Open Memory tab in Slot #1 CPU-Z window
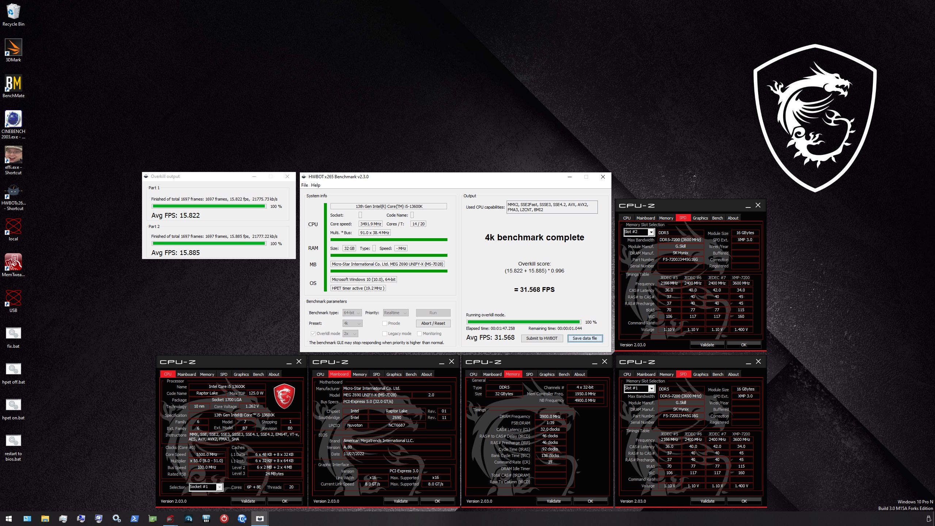This screenshot has width=935, height=526. click(666, 374)
